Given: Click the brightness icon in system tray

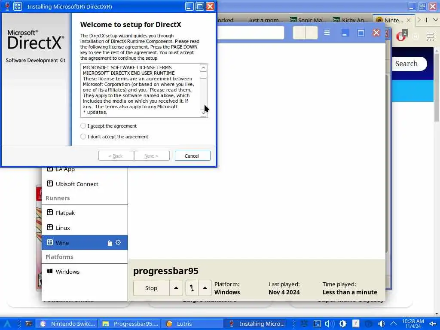Looking at the screenshot, I should tap(342, 324).
